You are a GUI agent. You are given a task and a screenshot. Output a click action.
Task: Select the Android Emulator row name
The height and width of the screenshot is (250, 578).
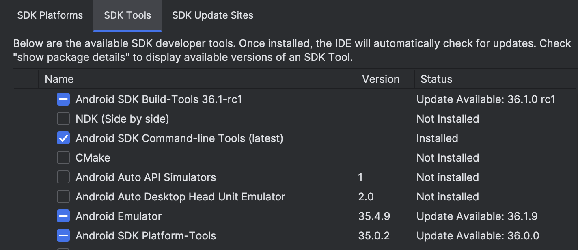click(x=119, y=216)
